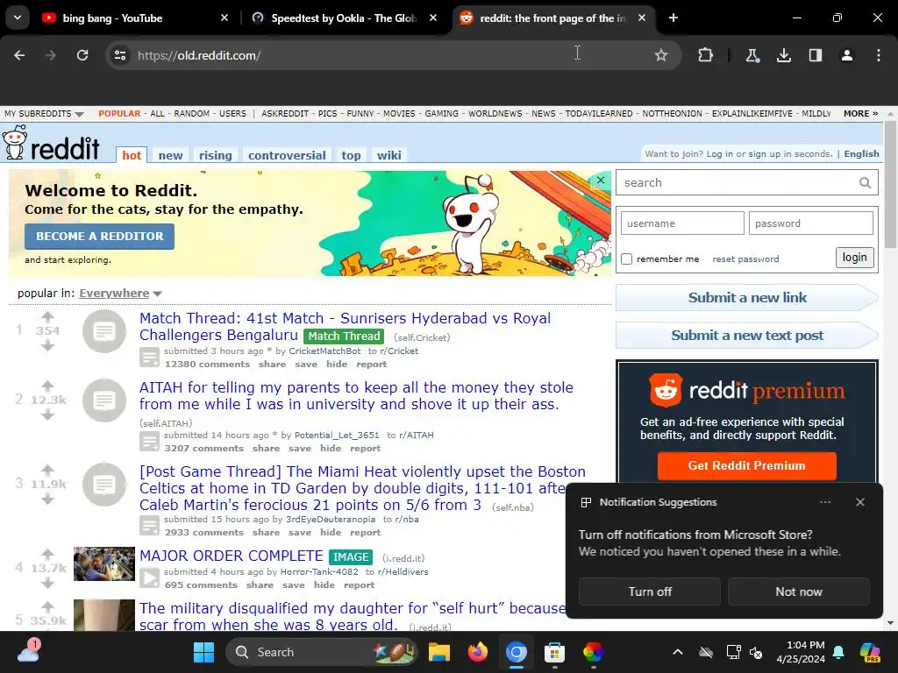Viewport: 898px width, 673px height.
Task: Open Microsoft Store from the taskbar
Action: click(x=554, y=652)
